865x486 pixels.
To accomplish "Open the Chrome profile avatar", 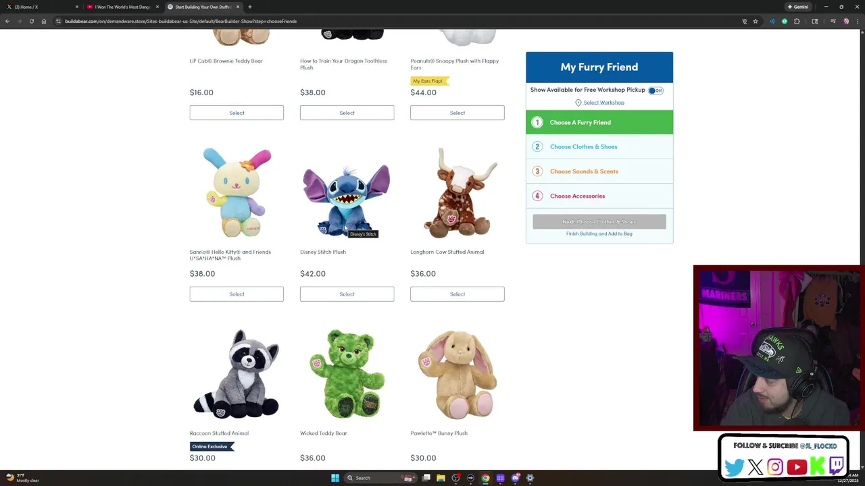I will click(x=846, y=21).
